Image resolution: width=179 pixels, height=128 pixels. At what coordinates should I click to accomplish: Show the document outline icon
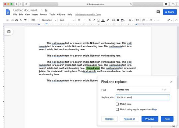click(x=9, y=32)
